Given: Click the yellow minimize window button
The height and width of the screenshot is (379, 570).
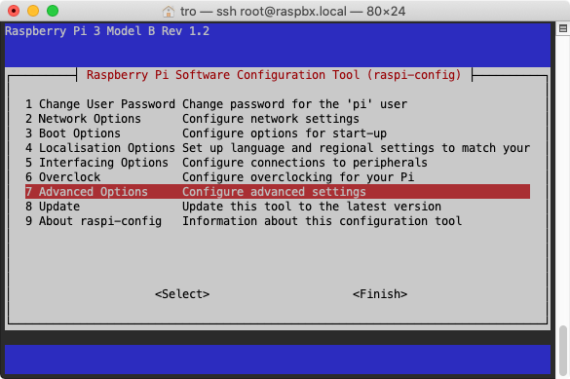Looking at the screenshot, I should 33,11.
